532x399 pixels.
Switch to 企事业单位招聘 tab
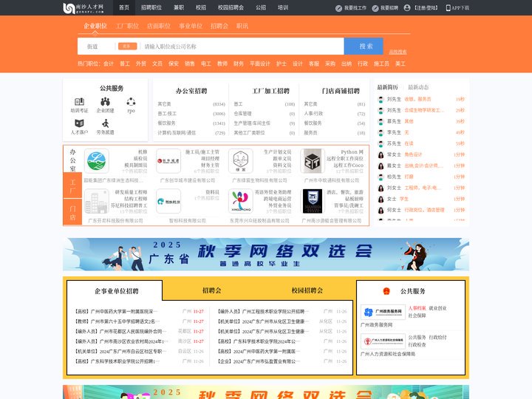[x=117, y=291]
